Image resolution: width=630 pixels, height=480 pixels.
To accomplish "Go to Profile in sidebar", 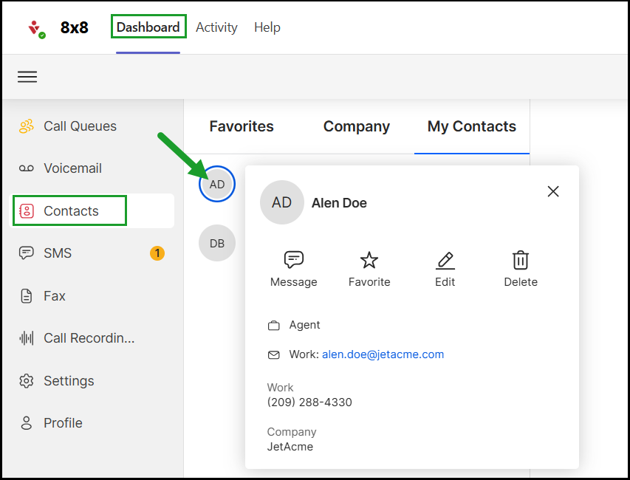I will pos(63,423).
